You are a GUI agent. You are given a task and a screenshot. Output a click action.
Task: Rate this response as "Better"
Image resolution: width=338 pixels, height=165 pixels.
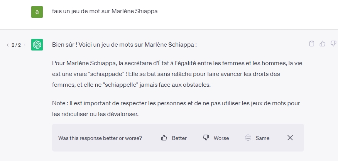tap(179, 138)
